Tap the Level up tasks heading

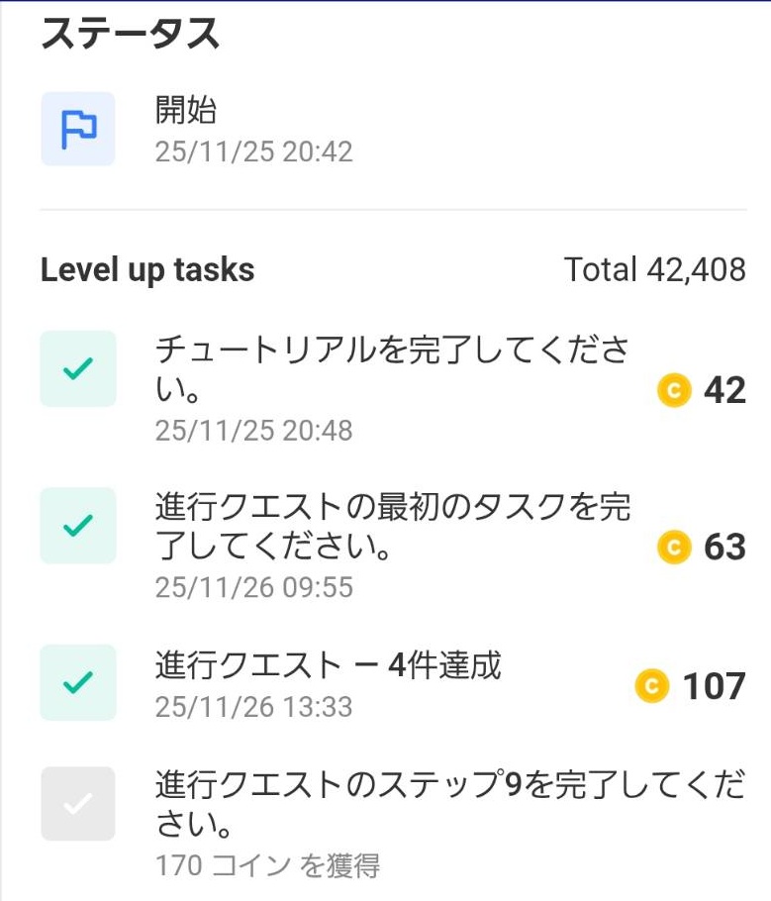pos(147,270)
